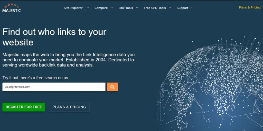Open the Link Tools menu
This screenshot has width=263, height=131.
point(126,8)
